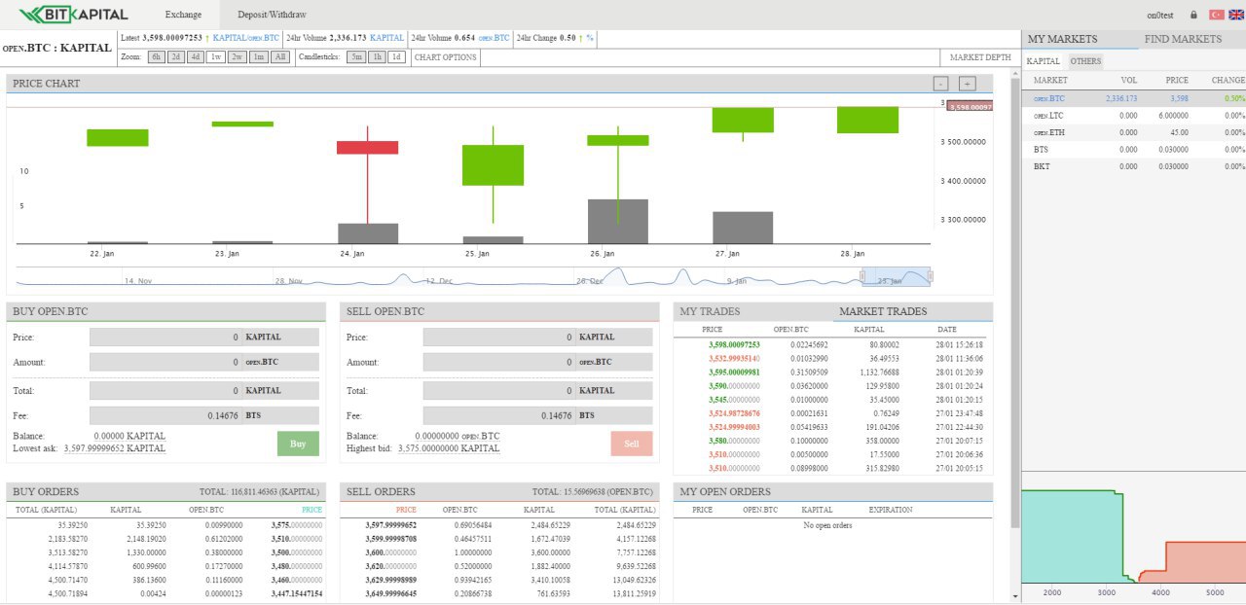Click the 26 Jan volume bar
This screenshot has width=1246, height=605.
(x=617, y=222)
